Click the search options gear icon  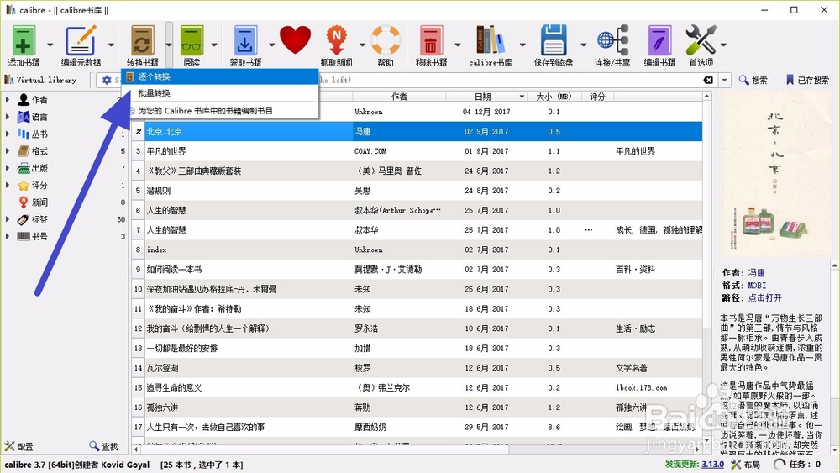pyautogui.click(x=107, y=80)
